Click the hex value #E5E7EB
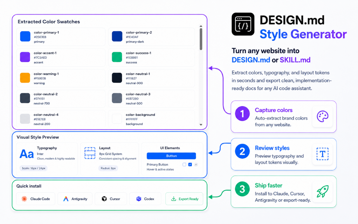This screenshot has width=358, height=224. point(40,119)
